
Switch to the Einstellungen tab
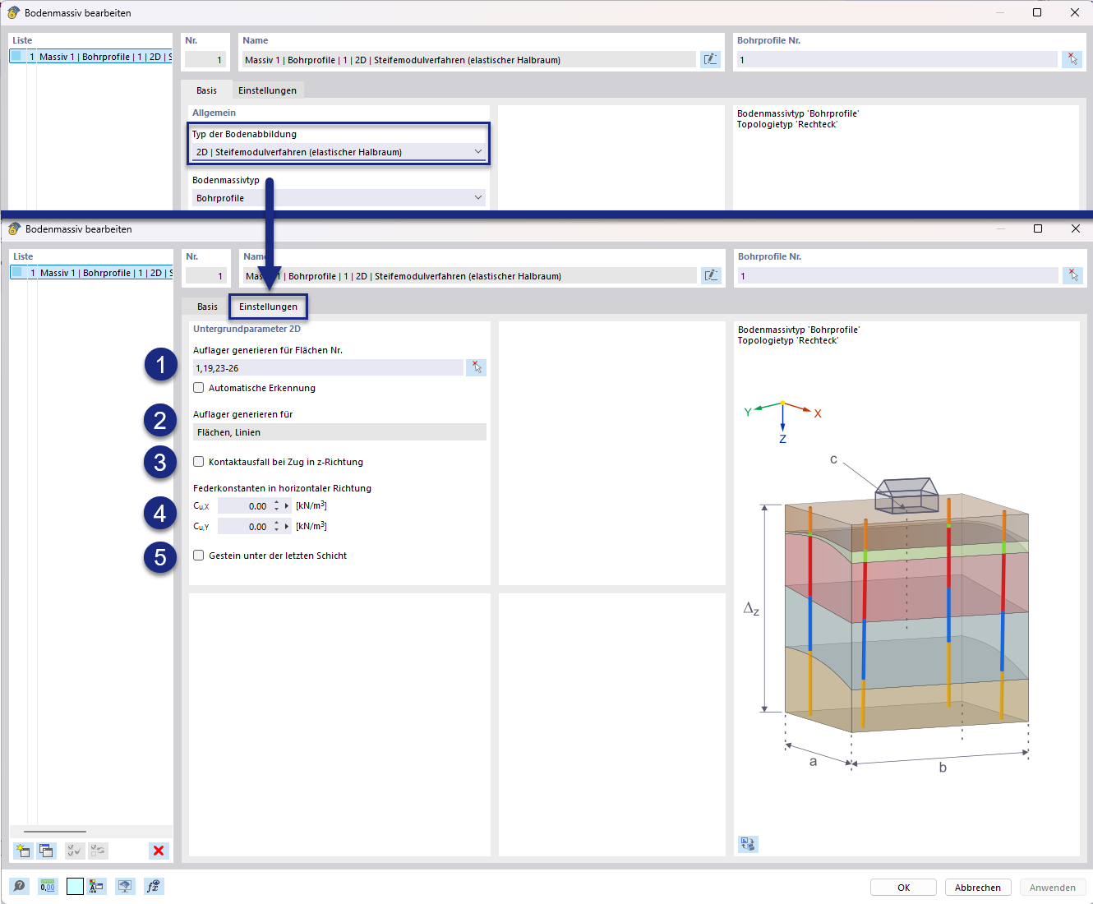pos(268,306)
